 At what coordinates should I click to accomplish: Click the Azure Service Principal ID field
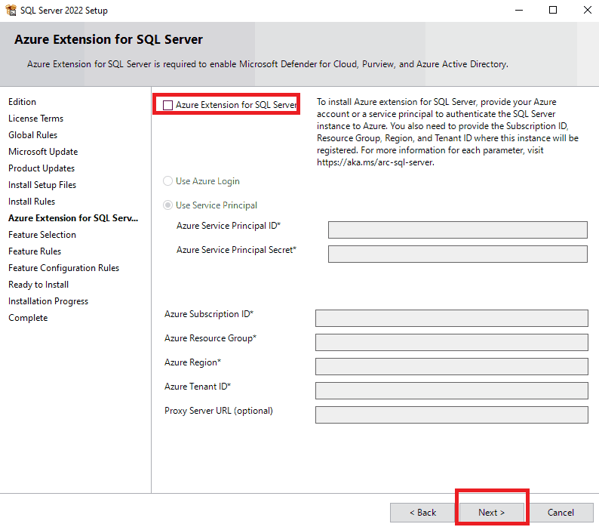[457, 230]
